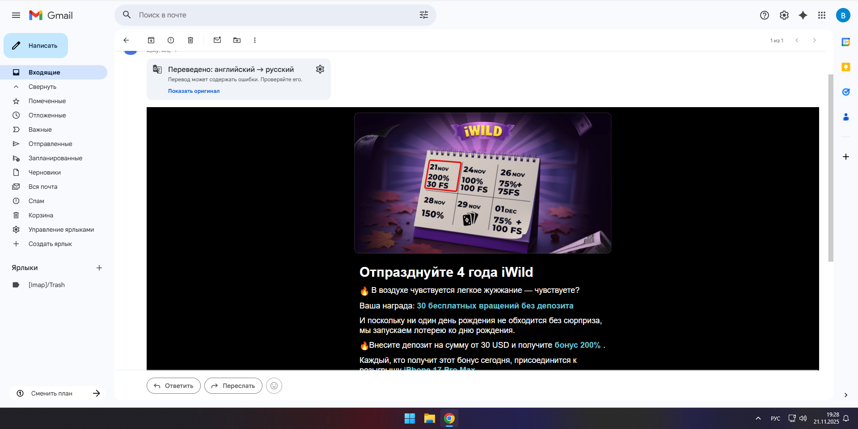The image size is (858, 429).
Task: Toggle the main menu hamburger
Action: point(16,15)
